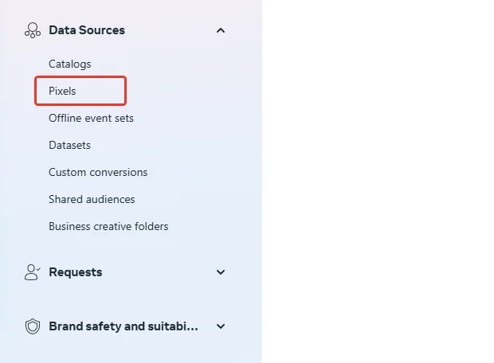
Task: Open Shared audiences
Action: pyautogui.click(x=92, y=199)
